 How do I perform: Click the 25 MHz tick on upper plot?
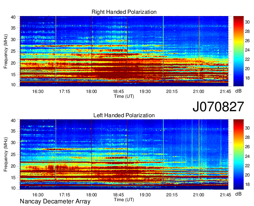[13, 51]
